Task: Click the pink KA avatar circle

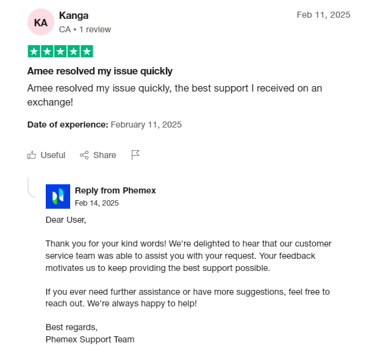Action: (x=40, y=22)
